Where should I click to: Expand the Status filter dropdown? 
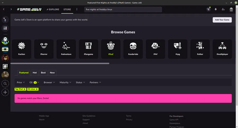(80, 82)
